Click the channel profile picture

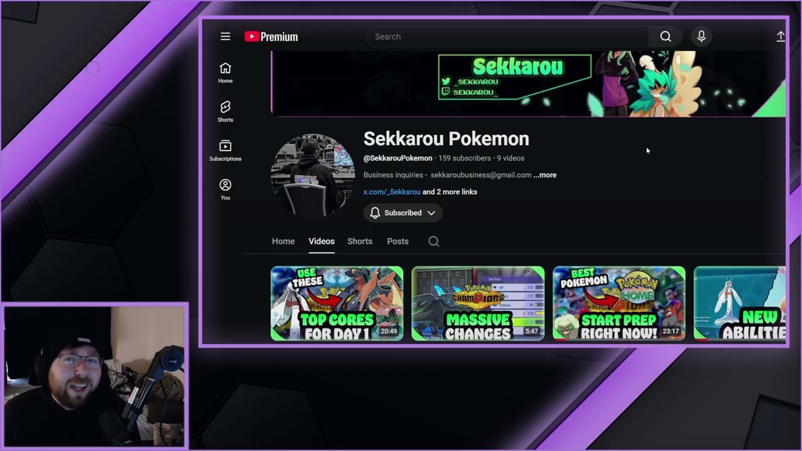pyautogui.click(x=313, y=175)
